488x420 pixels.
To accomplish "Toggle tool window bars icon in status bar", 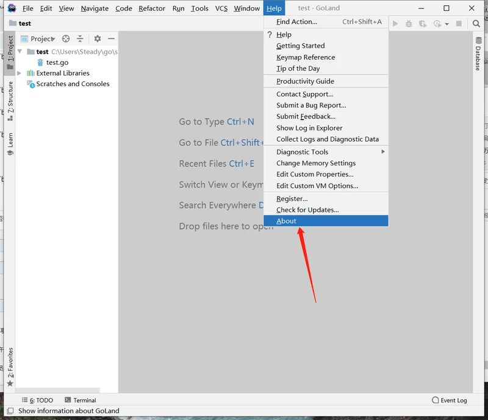I will click(x=10, y=411).
